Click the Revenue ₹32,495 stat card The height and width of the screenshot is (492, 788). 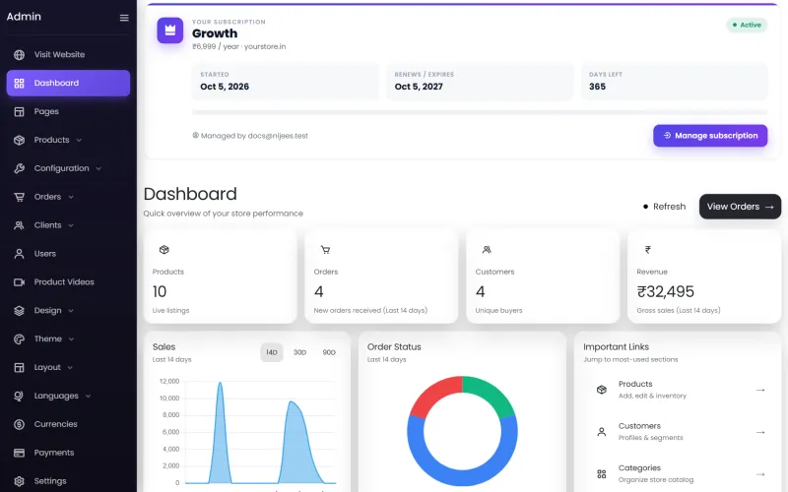tap(704, 276)
